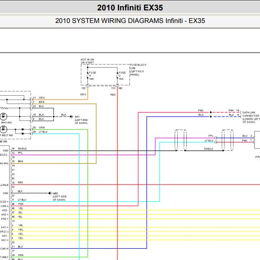The image size is (260, 260).
Task: Click pin '4 YEL' on the control unit
Action: [17, 230]
